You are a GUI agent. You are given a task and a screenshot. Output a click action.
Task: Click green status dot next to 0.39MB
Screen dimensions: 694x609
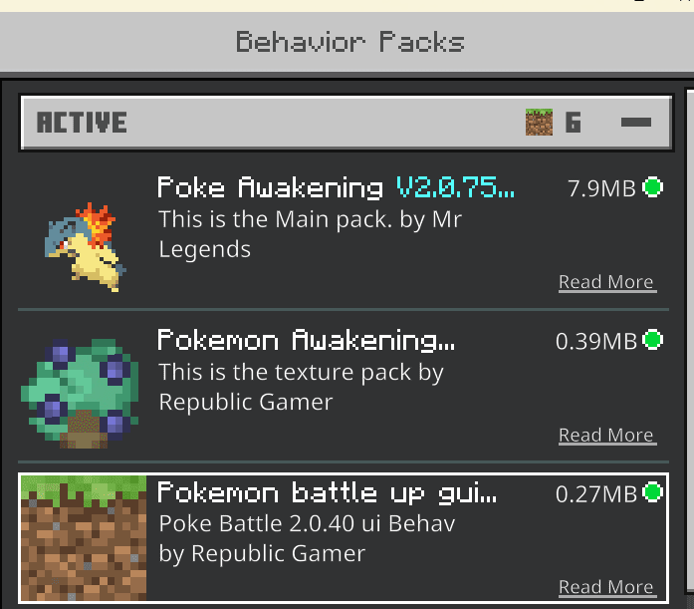point(652,340)
